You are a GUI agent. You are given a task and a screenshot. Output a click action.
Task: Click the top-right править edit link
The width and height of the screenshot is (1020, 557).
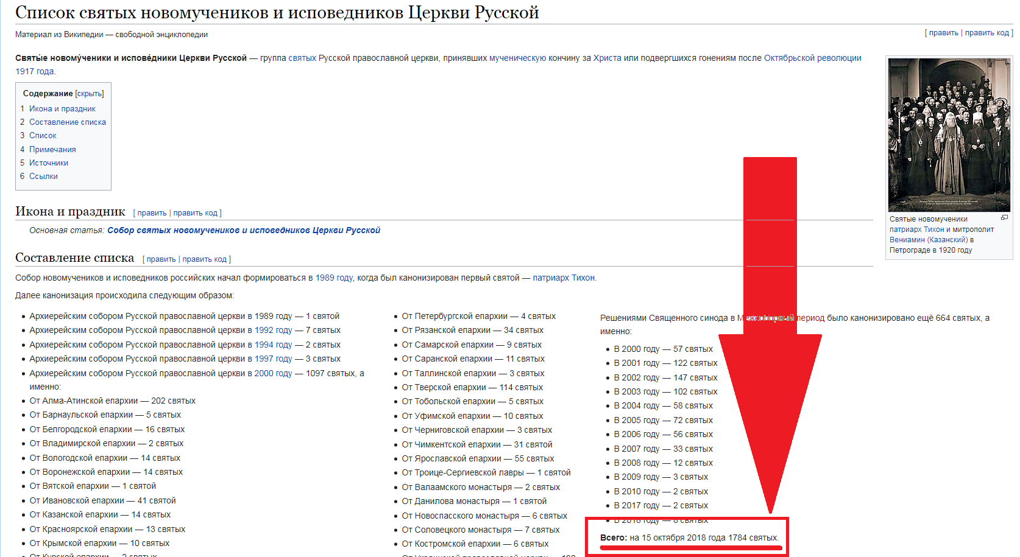point(943,33)
